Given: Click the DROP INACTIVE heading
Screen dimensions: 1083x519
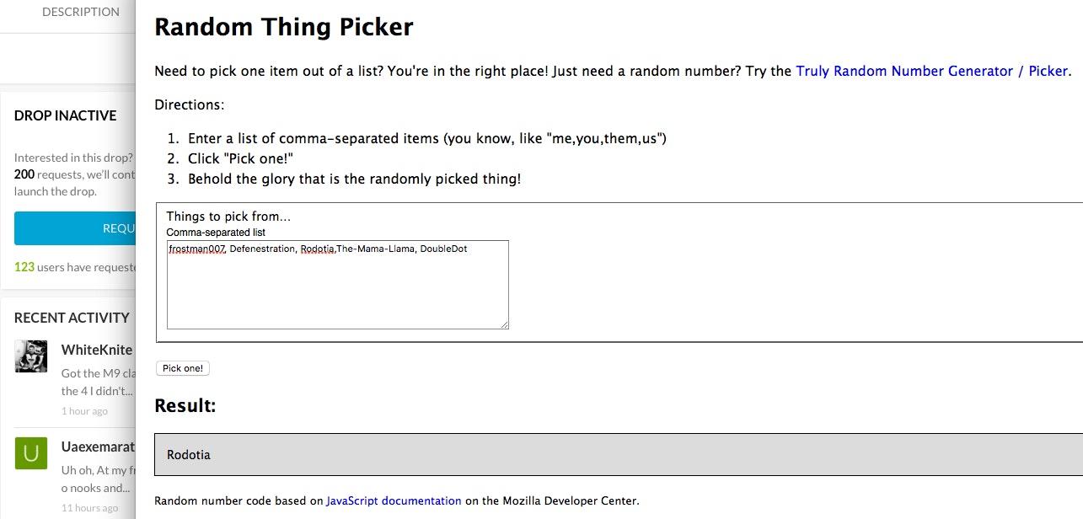Looking at the screenshot, I should (65, 115).
